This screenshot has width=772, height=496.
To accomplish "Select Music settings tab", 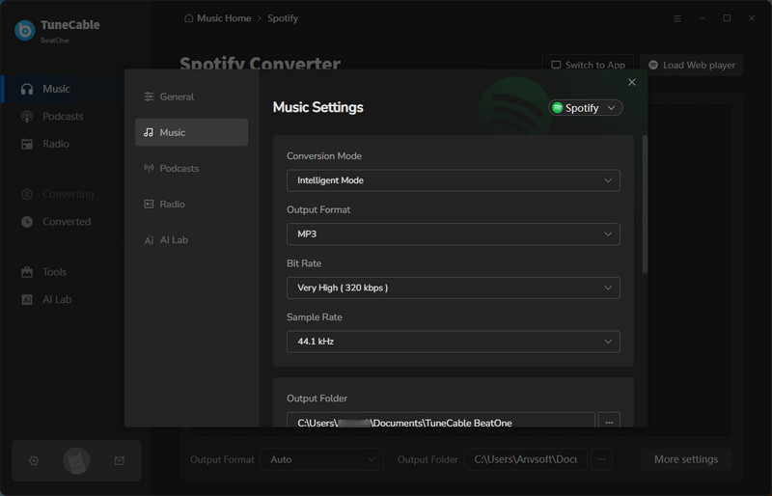I will click(191, 132).
